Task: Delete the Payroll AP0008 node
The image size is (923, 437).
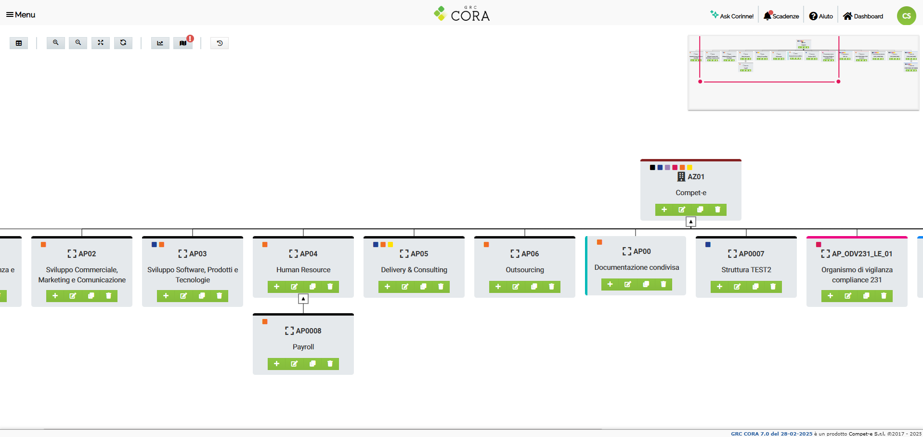Action: click(329, 364)
